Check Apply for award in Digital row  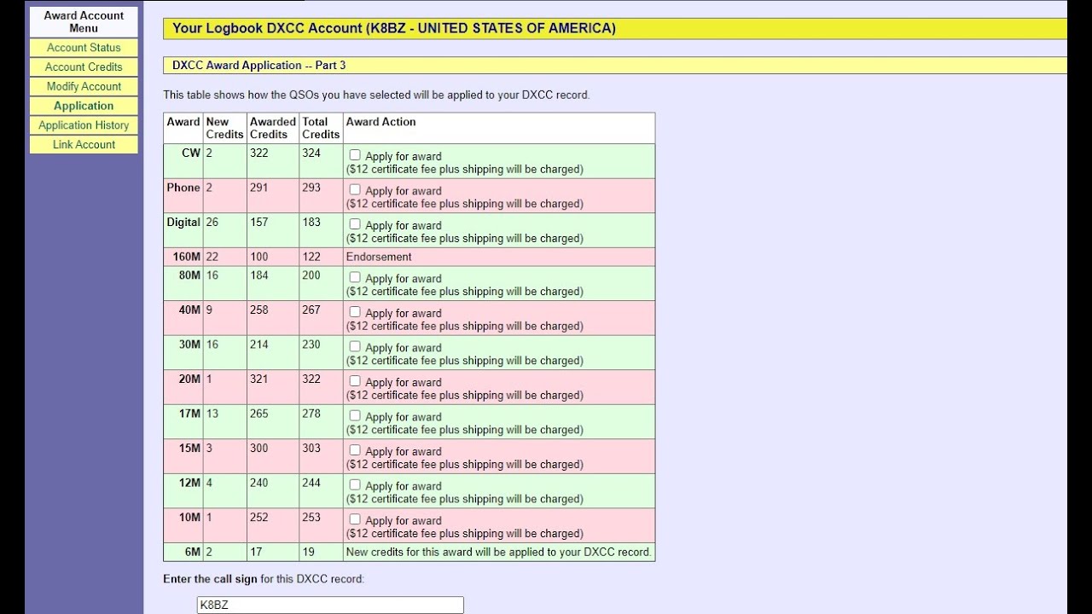[355, 224]
